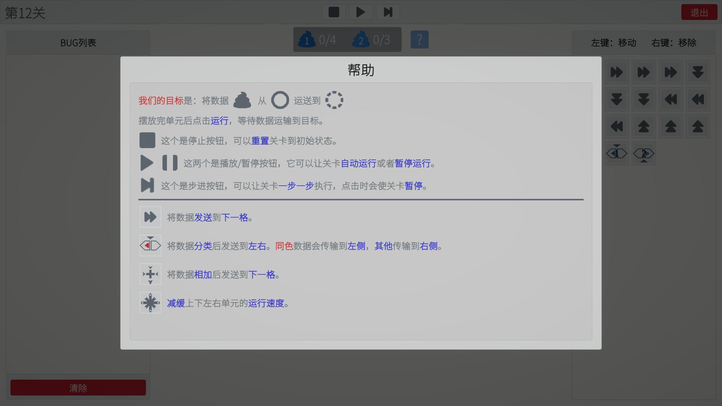Click the red 退出 exit button
Image resolution: width=722 pixels, height=406 pixels.
pos(699,12)
